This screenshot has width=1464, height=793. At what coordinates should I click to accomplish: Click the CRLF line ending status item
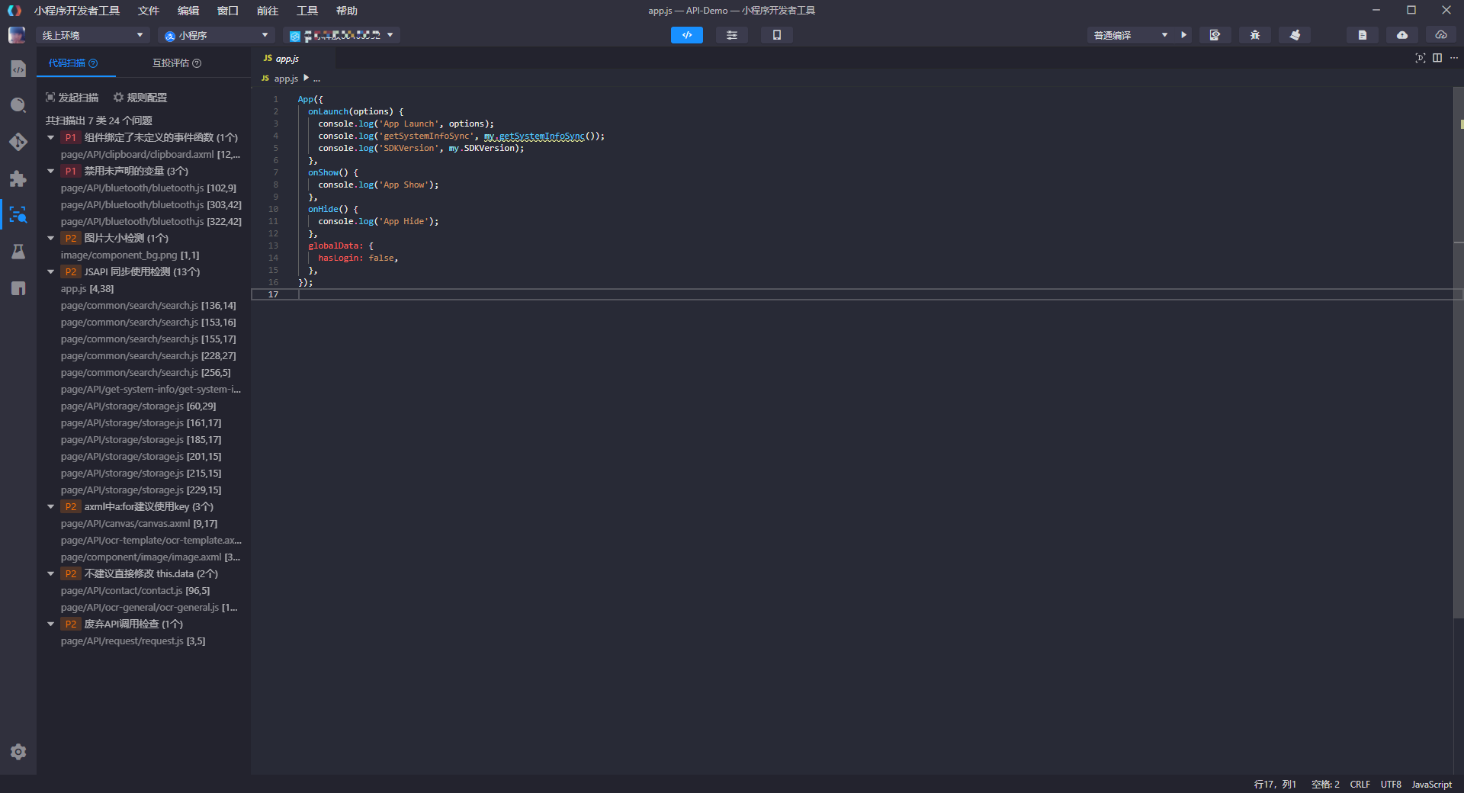pyautogui.click(x=1360, y=785)
